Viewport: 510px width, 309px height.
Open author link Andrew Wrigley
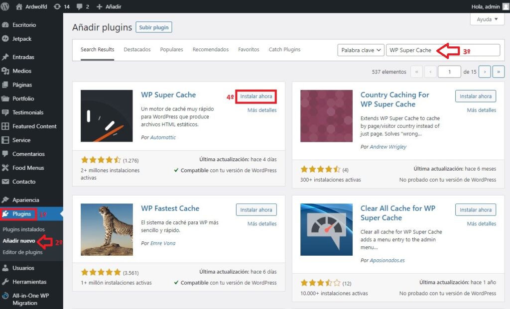388,147
